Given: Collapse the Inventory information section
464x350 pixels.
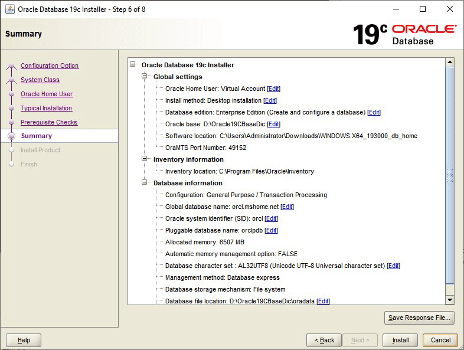Looking at the screenshot, I should point(145,159).
